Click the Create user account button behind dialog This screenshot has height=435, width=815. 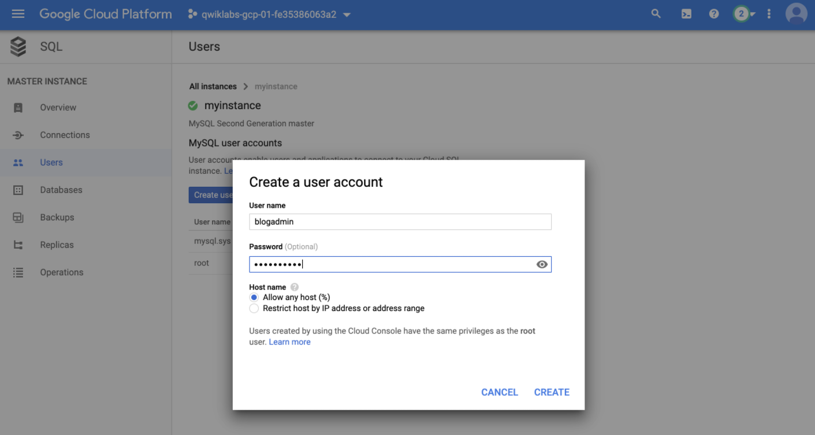point(211,195)
